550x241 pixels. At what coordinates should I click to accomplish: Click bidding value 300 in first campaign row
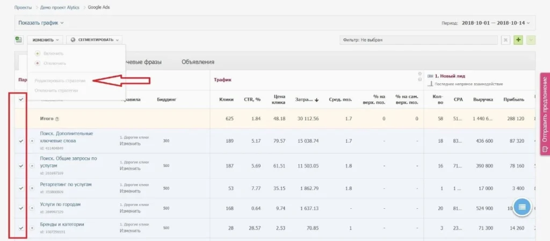tap(166, 141)
